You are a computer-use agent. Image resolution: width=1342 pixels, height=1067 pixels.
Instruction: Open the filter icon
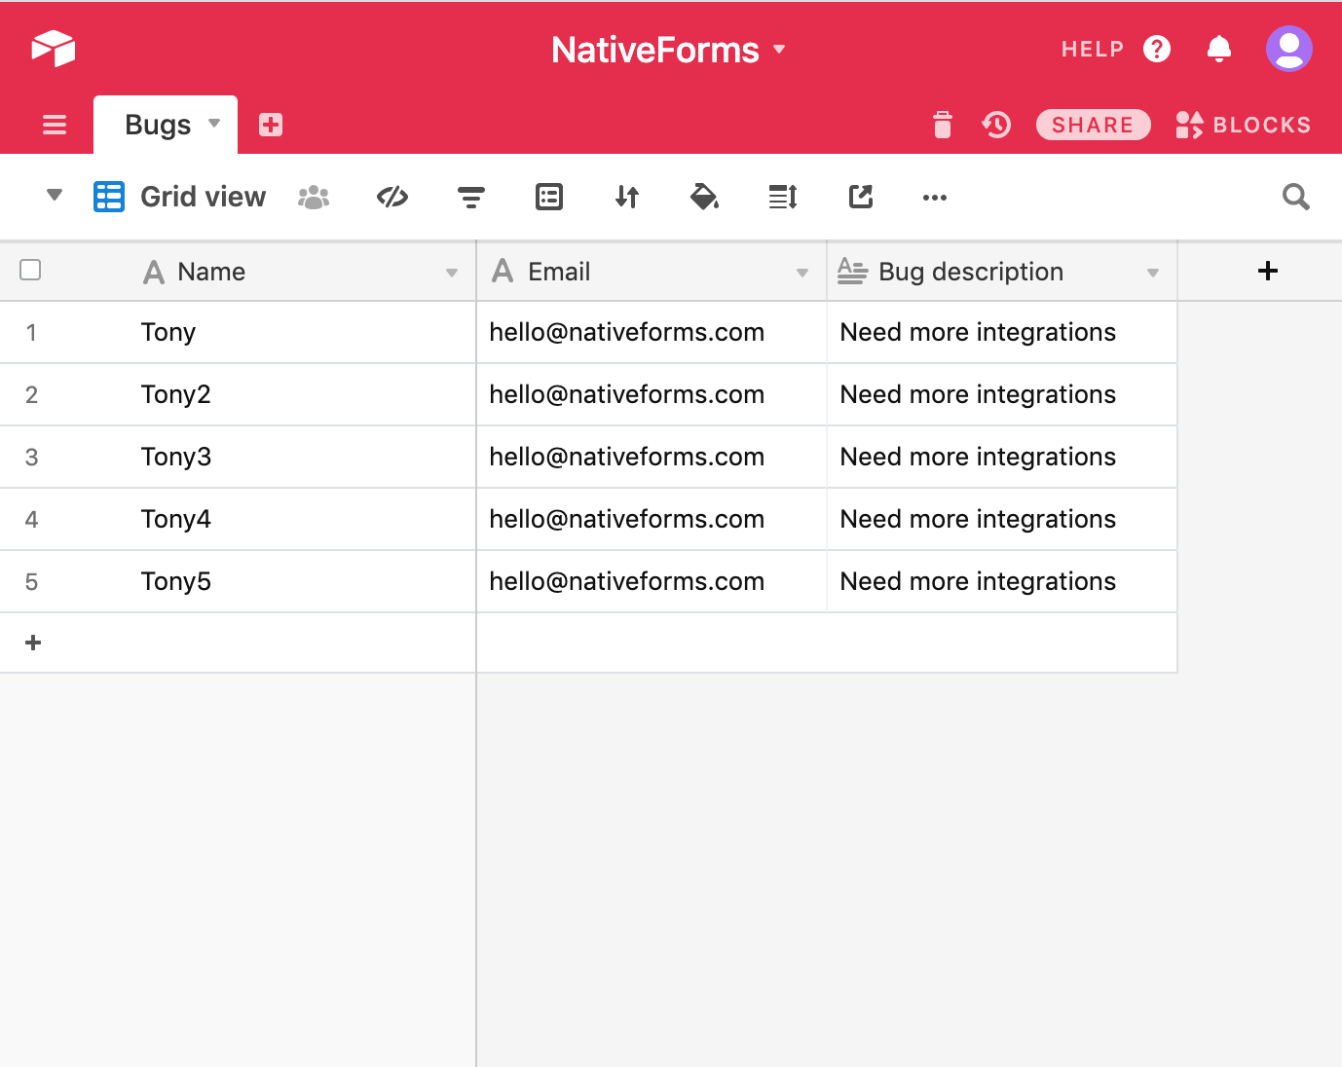(471, 198)
